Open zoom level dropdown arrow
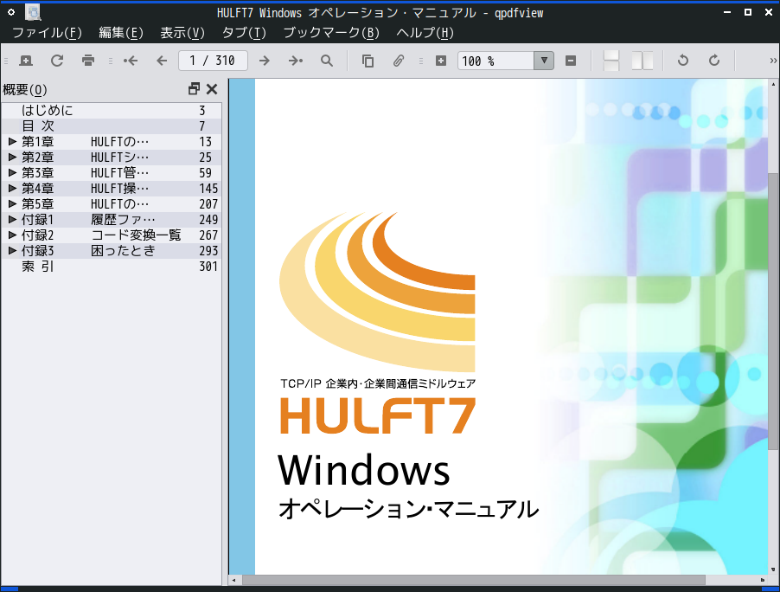This screenshot has width=780, height=592. (x=544, y=61)
